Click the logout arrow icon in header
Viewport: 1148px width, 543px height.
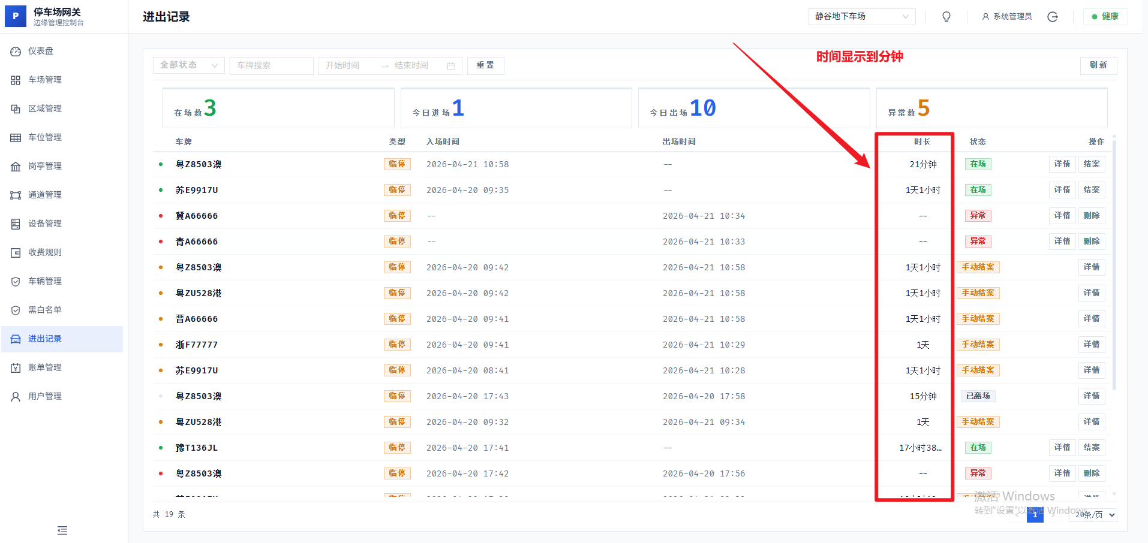pos(1053,17)
